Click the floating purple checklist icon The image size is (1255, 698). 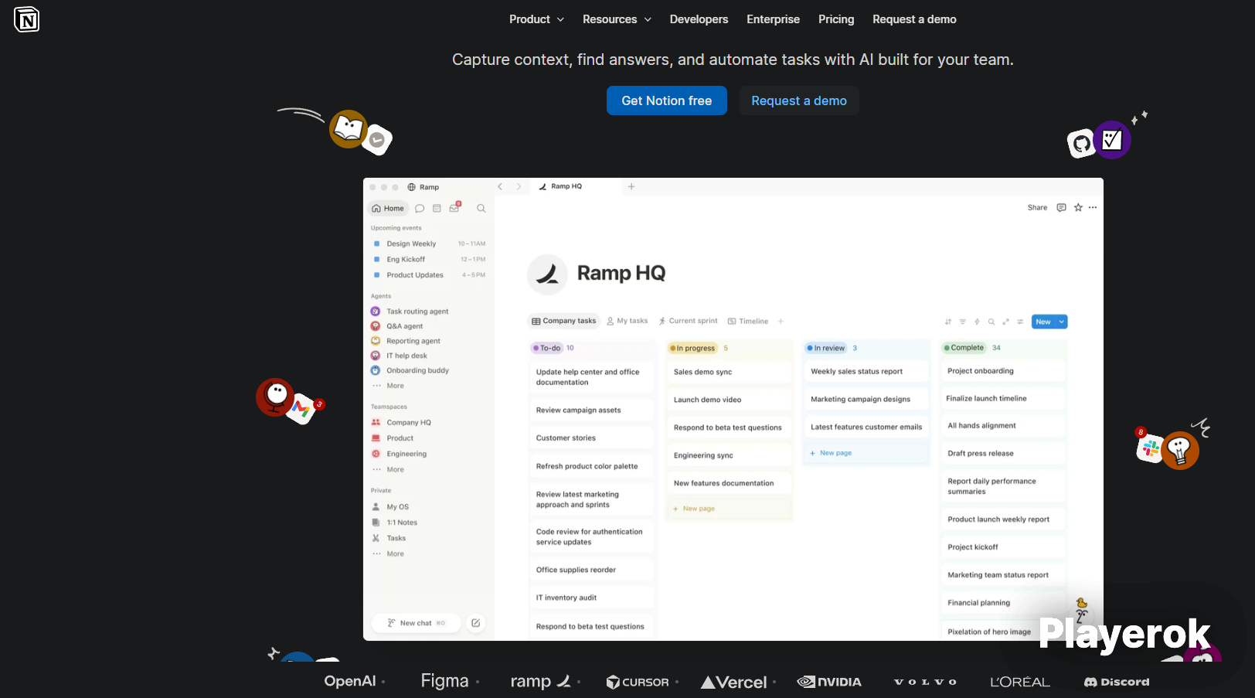point(1112,140)
